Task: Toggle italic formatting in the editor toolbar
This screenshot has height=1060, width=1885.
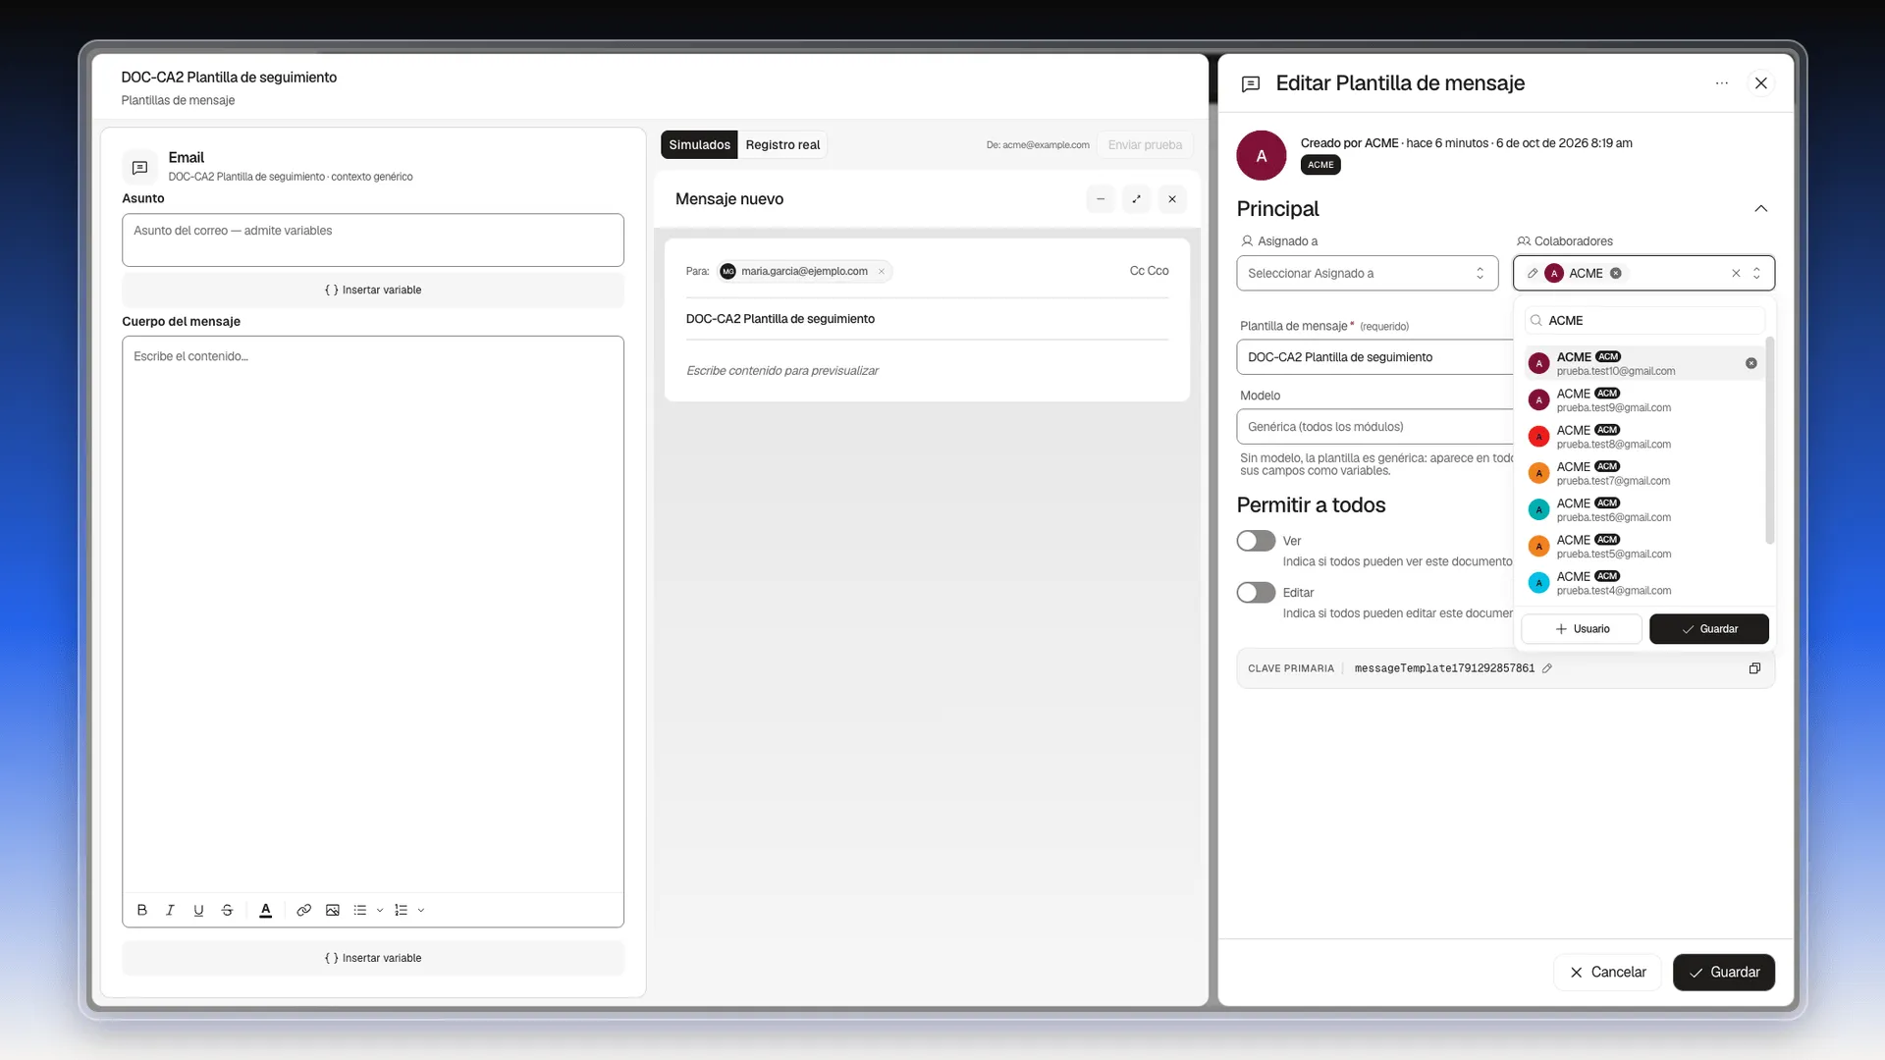Action: click(170, 910)
